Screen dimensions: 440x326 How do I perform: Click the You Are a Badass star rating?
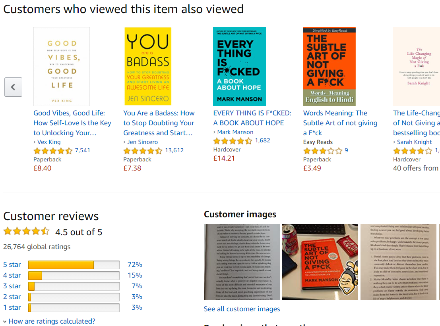click(143, 151)
